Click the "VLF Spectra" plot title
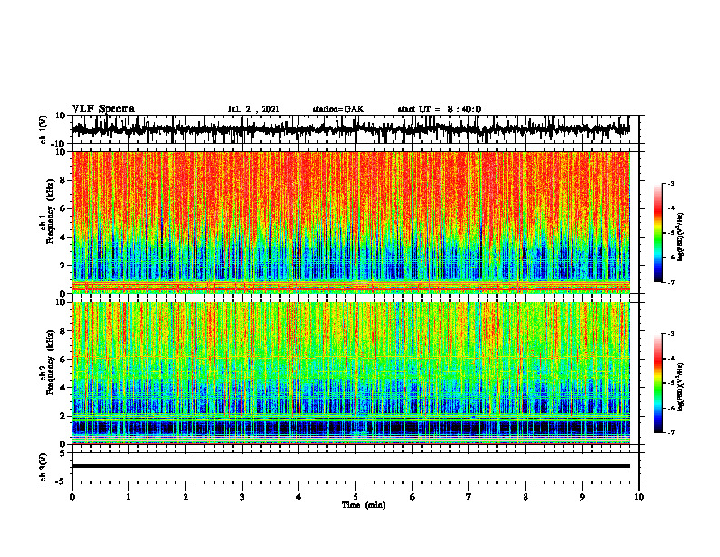This screenshot has width=720, height=557. point(103,109)
